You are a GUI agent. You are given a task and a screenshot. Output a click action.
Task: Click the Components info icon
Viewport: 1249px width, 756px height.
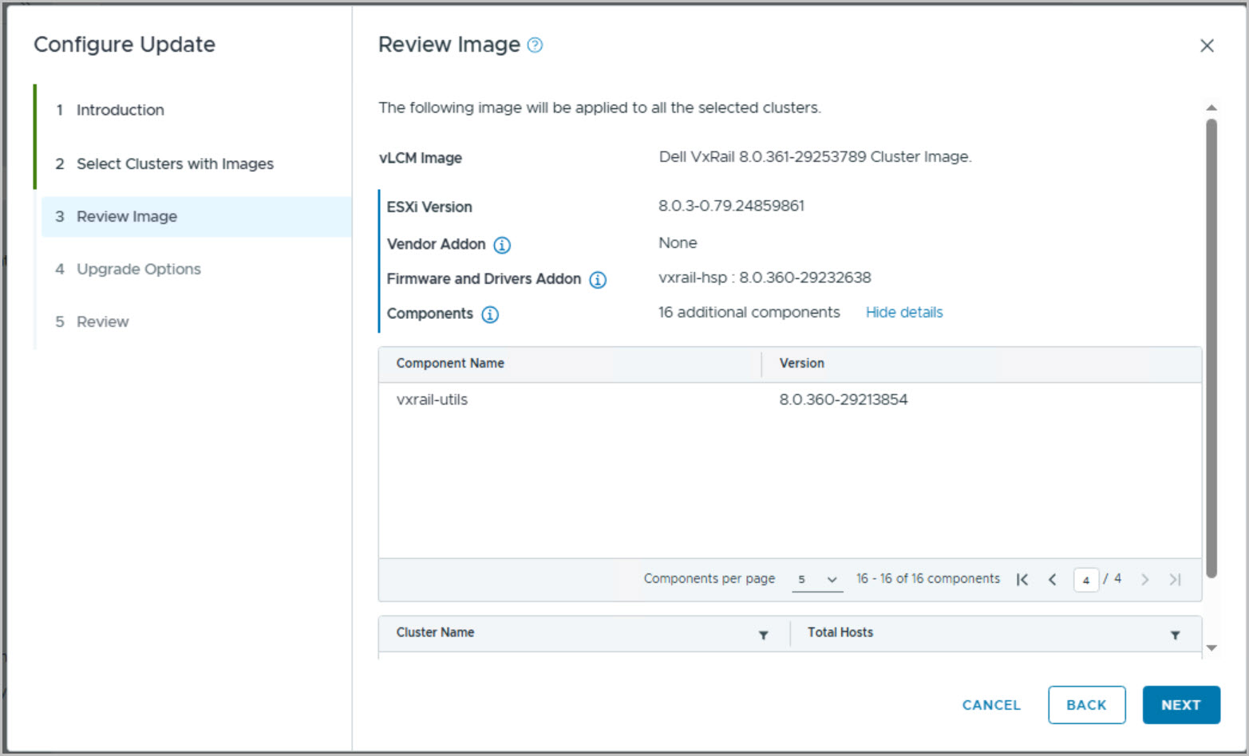[490, 315]
